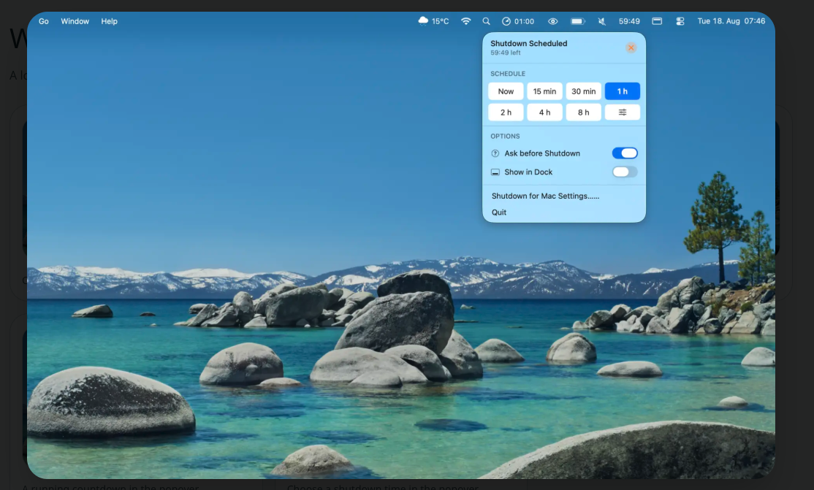Screen dimensions: 814x490
Task: Open Shutdown for Mac Settings
Action: point(545,196)
